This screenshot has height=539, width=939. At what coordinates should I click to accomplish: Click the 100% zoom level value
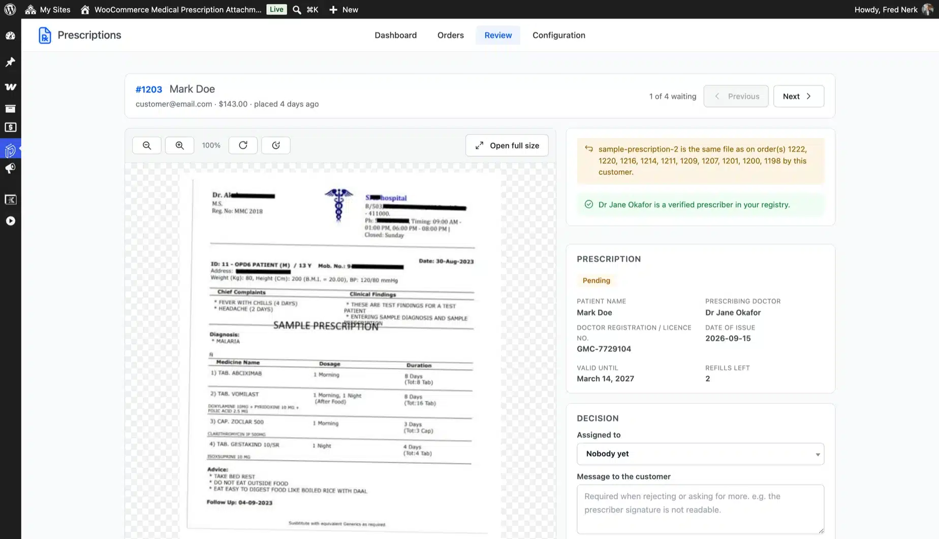pos(211,145)
